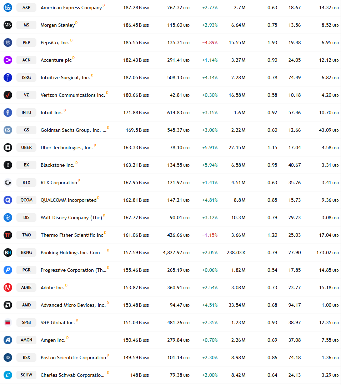The height and width of the screenshot is (385, 341).
Task: Click the 43.09 USD EPS value
Action: [x=329, y=130]
